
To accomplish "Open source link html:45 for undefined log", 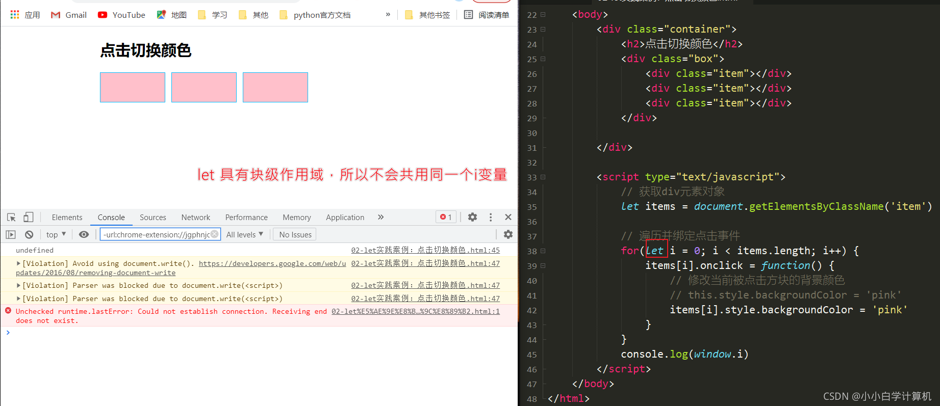I will (x=425, y=250).
